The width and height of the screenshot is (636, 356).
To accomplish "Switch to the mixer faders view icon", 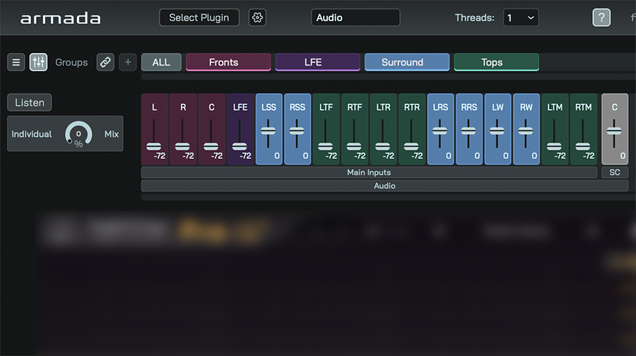I will (x=38, y=62).
